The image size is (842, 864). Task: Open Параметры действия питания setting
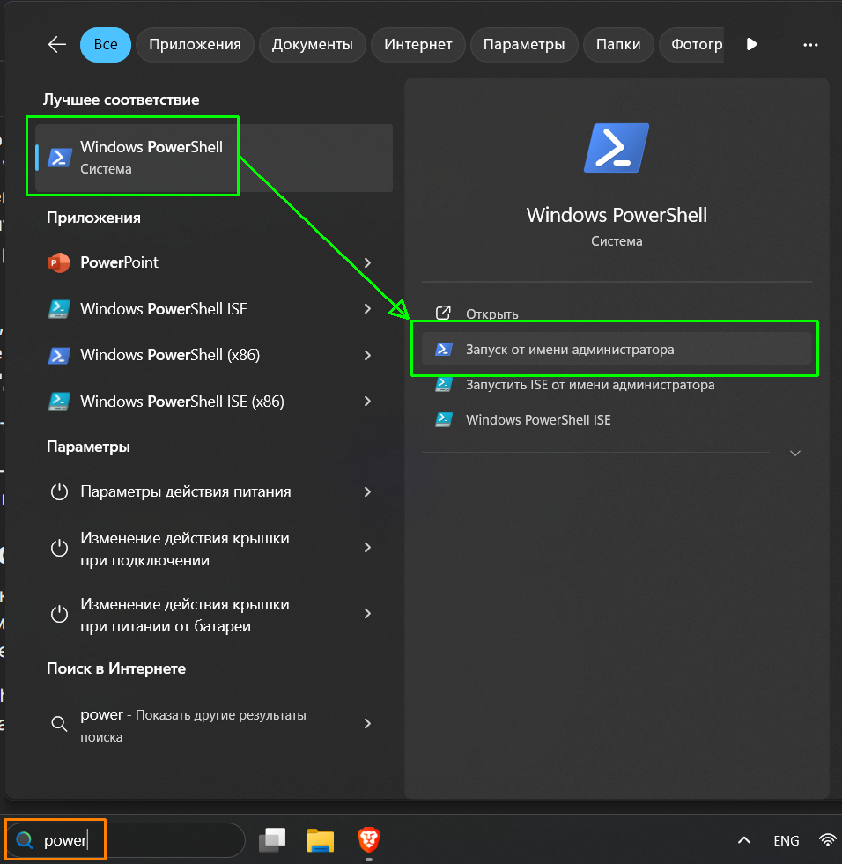(x=185, y=492)
